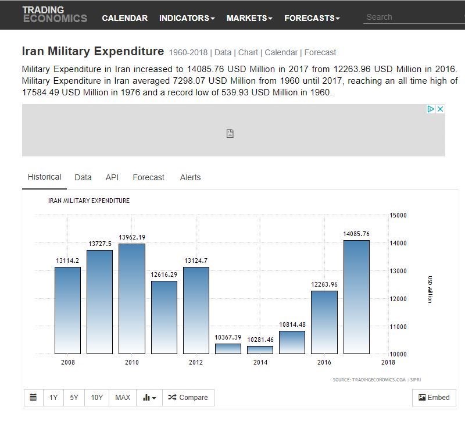
Task: Open Calendar in the top navigation
Action: tap(124, 18)
